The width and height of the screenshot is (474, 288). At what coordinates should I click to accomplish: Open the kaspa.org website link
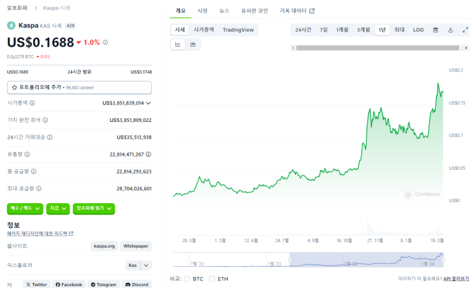104,246
